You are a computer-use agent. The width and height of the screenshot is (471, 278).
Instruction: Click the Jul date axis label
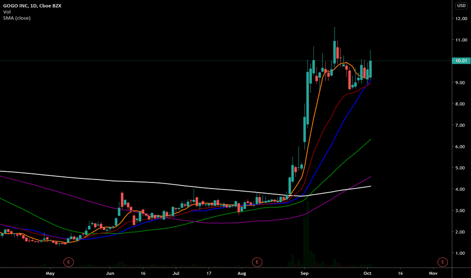(x=176, y=273)
